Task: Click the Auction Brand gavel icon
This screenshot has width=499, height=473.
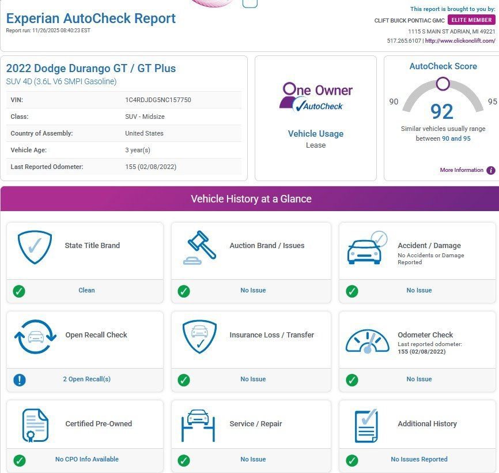Action: click(x=199, y=247)
